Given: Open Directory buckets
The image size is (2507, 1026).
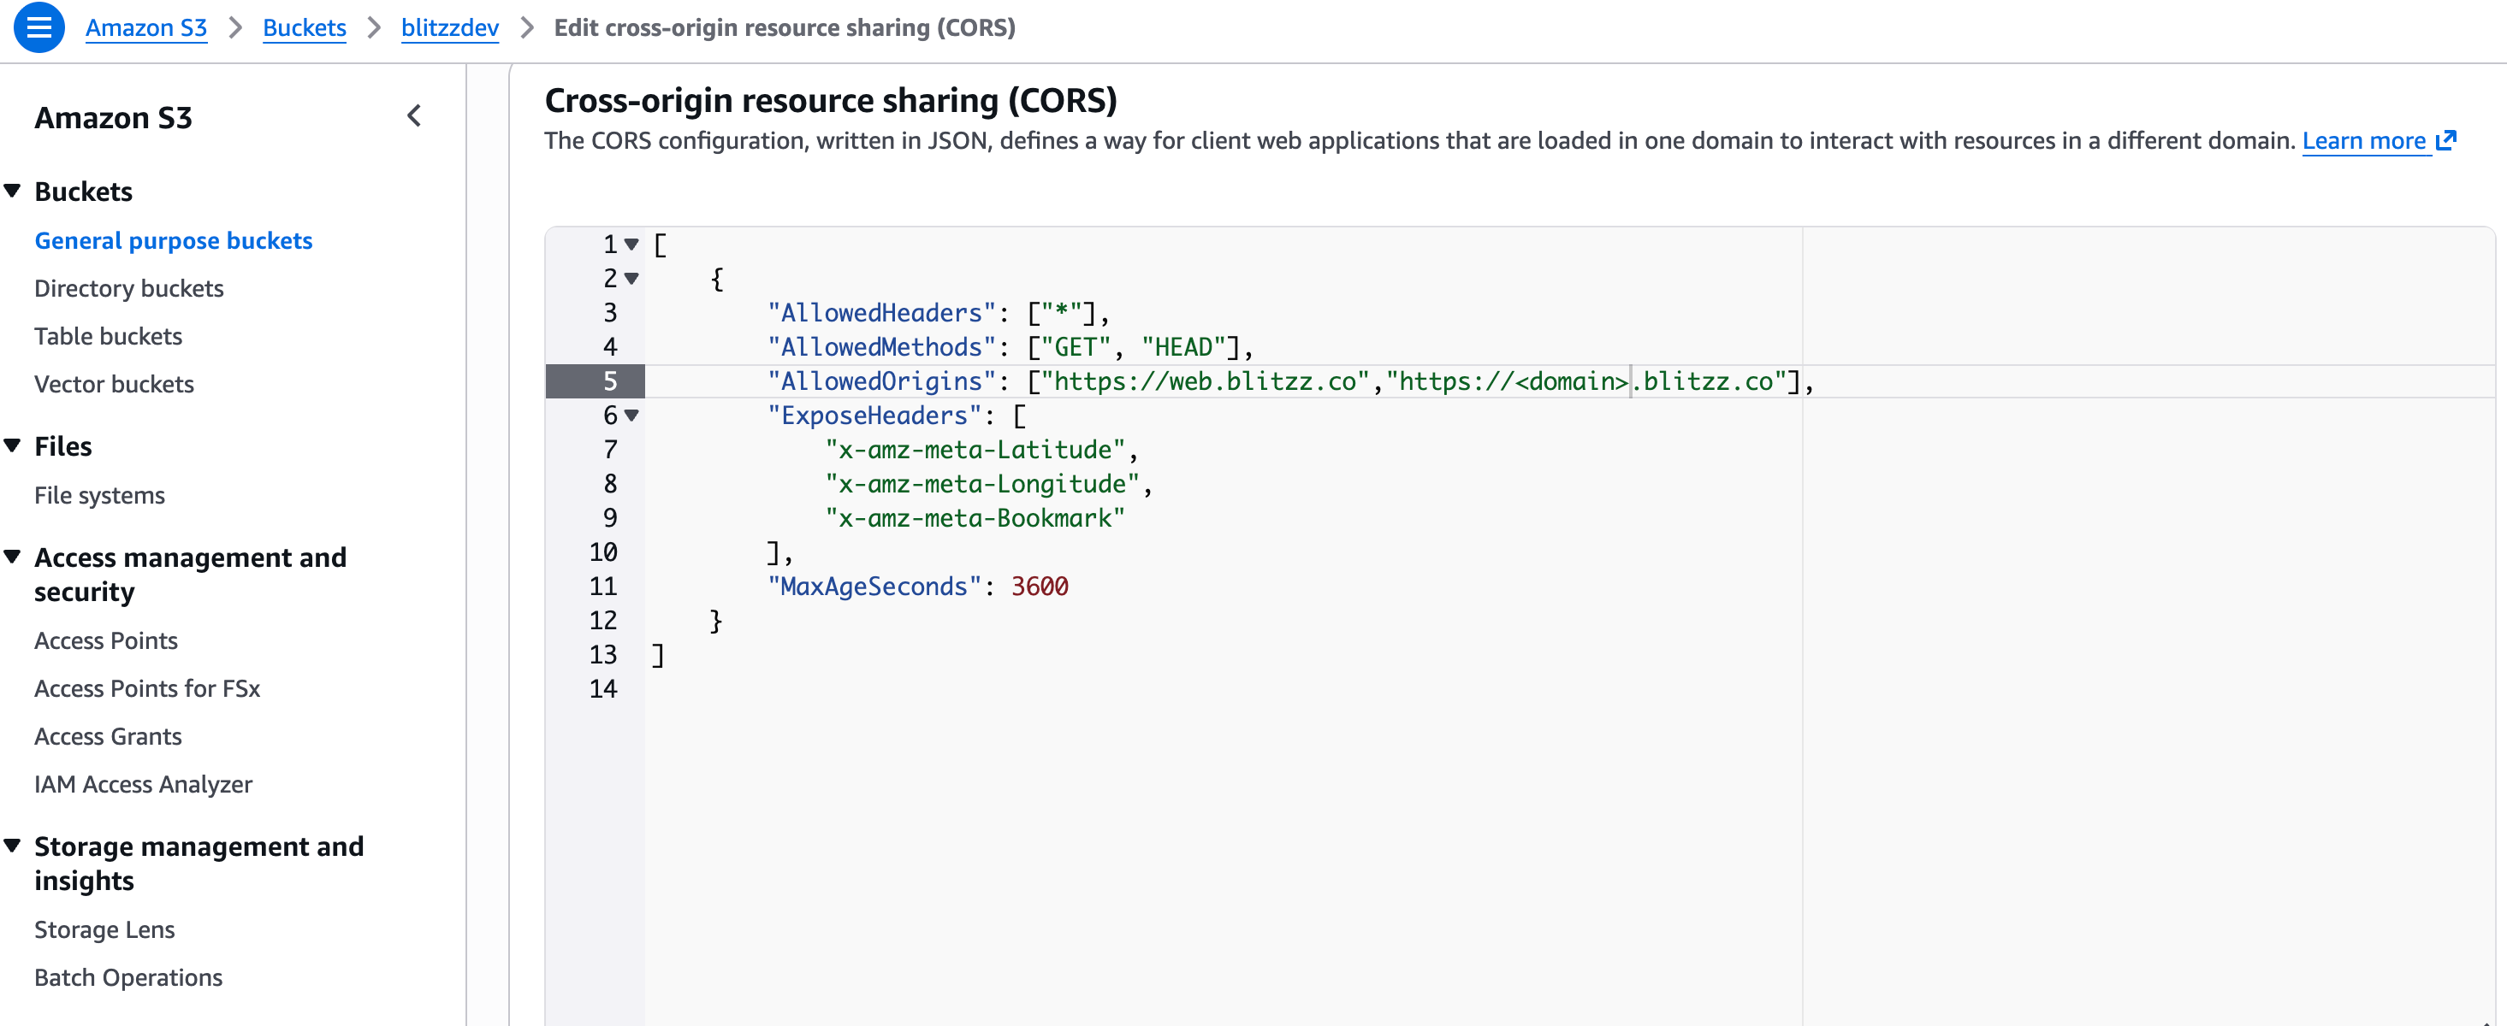Looking at the screenshot, I should 128,288.
